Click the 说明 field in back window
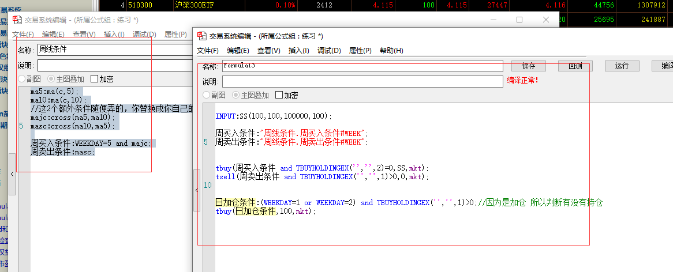Screen dimensions: 673x272 pos(115,66)
